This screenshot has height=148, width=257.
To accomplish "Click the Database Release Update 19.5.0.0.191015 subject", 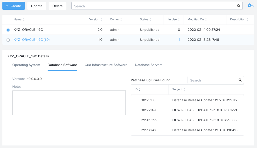I will click(x=206, y=100).
